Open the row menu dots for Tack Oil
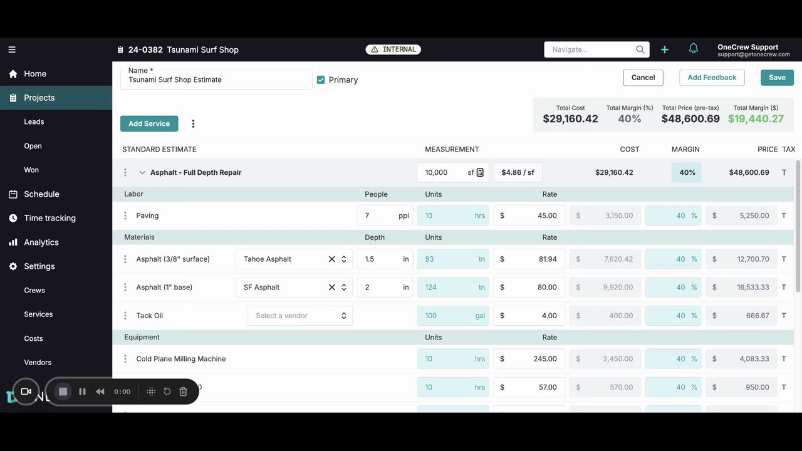 coord(125,316)
